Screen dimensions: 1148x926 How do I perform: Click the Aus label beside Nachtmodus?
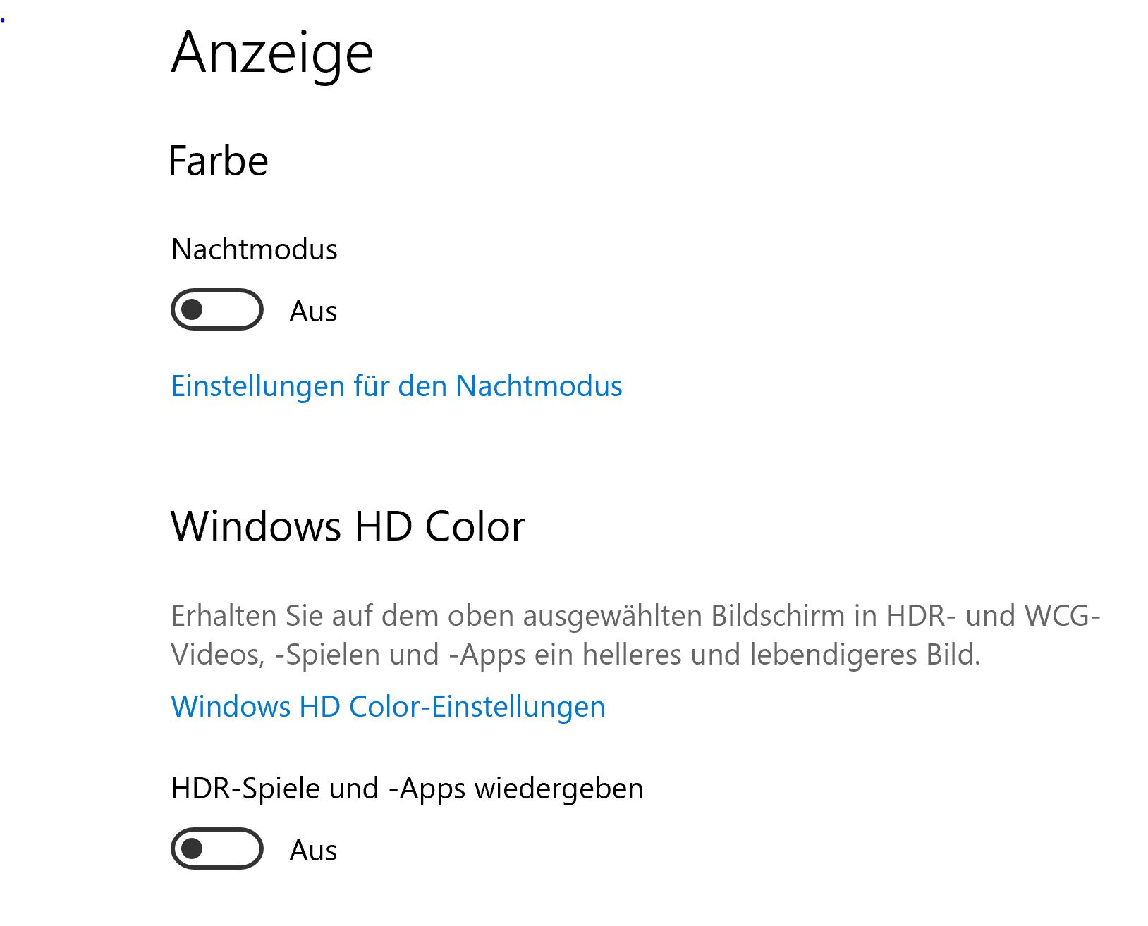(x=312, y=310)
